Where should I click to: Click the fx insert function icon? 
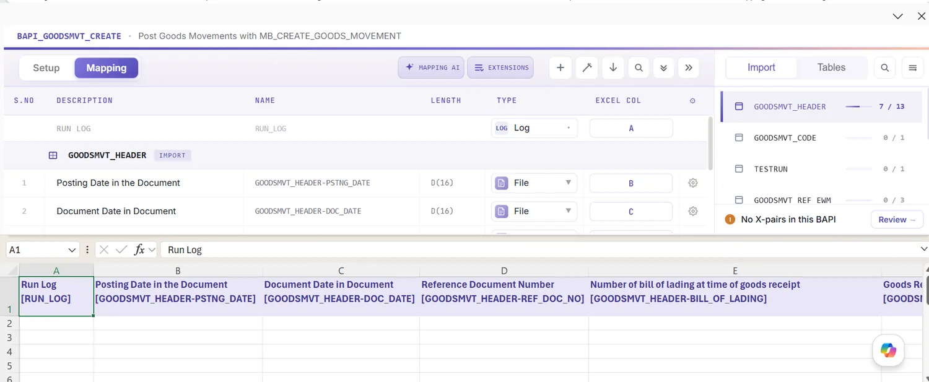point(139,250)
